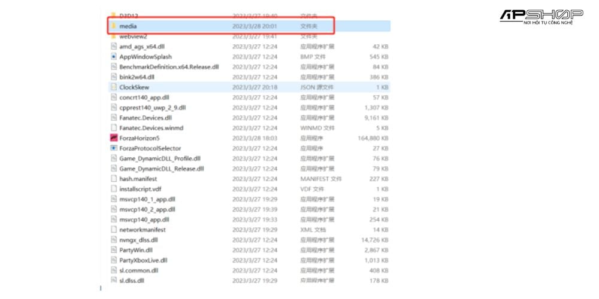Click the networkmanifest XML file name

pyautogui.click(x=143, y=230)
